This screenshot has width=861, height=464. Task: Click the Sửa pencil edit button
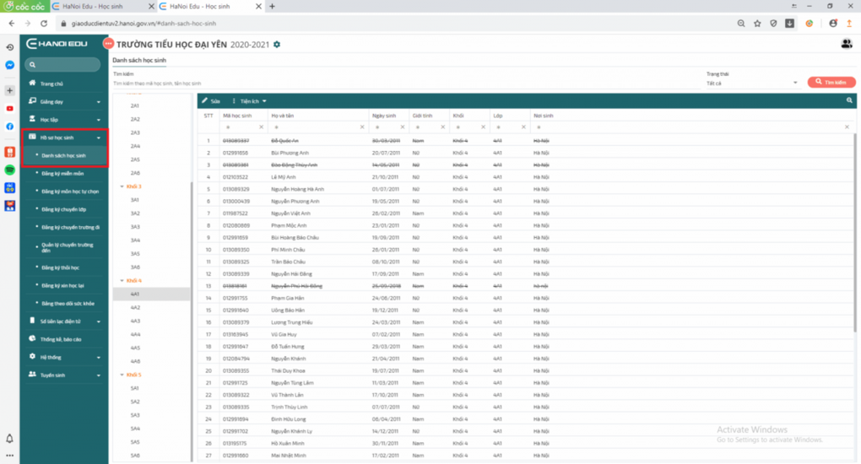[x=211, y=100]
